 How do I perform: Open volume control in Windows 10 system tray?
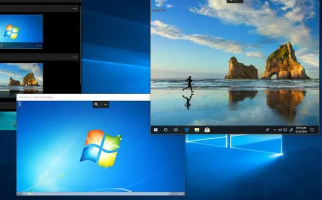(x=280, y=130)
